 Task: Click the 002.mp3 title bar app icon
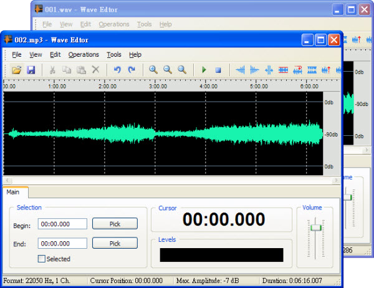click(x=8, y=39)
